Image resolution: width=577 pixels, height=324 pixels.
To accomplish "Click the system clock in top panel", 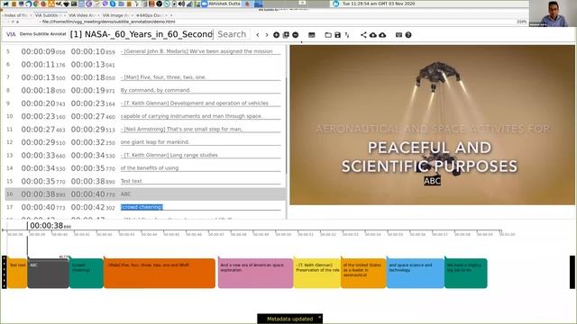I will pos(379,4).
